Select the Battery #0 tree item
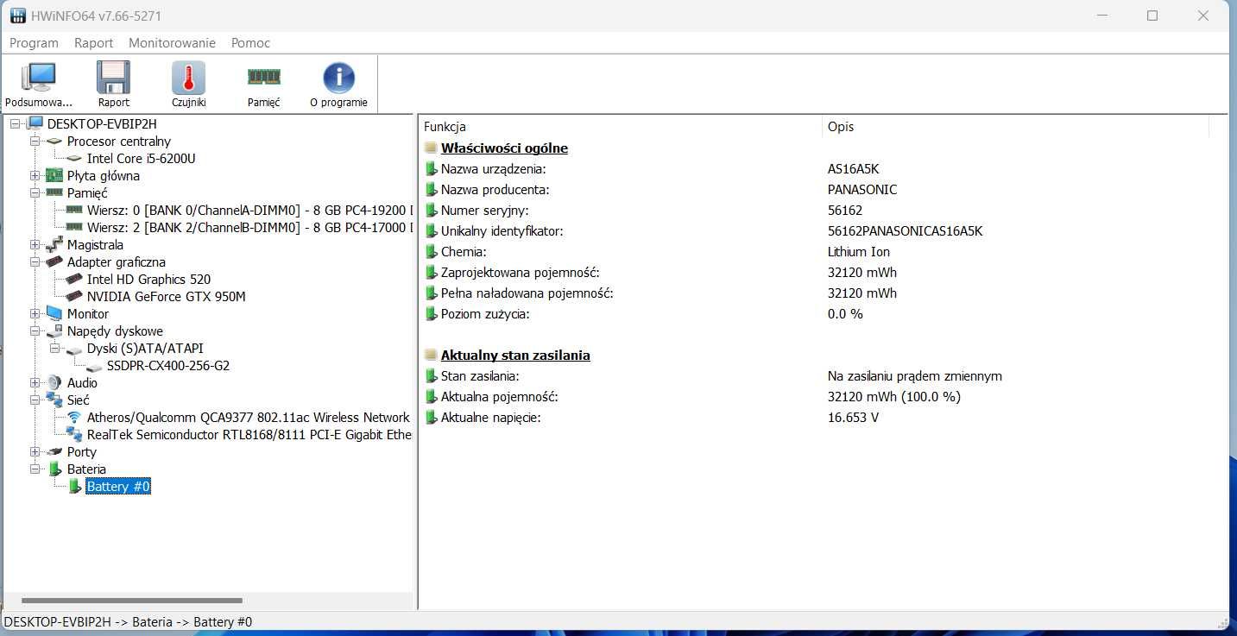This screenshot has height=636, width=1237. [x=118, y=487]
